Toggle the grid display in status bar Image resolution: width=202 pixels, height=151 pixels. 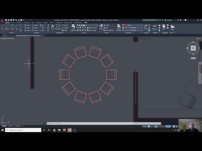tap(149, 126)
